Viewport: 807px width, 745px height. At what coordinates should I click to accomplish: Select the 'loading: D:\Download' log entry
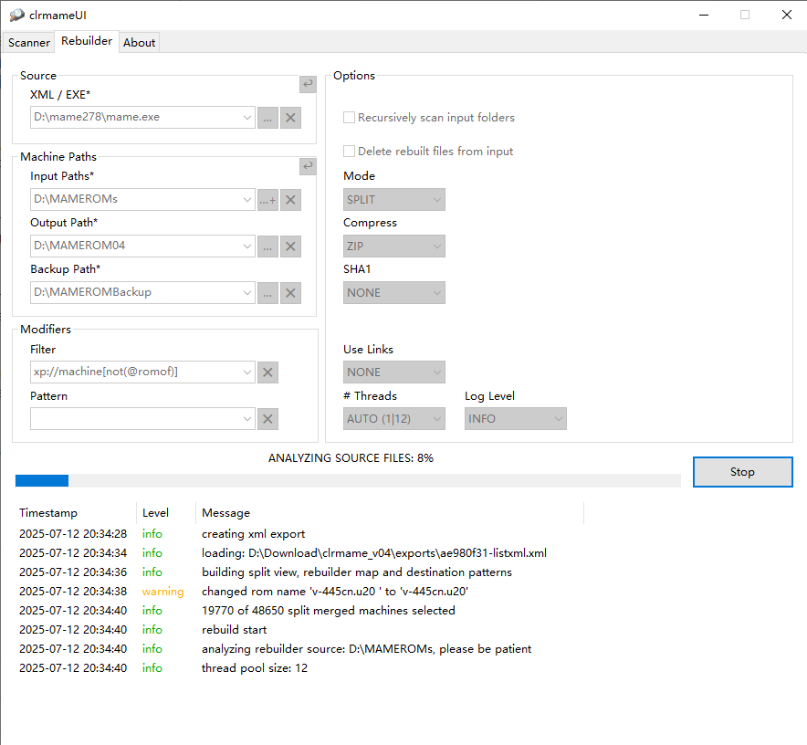301,553
